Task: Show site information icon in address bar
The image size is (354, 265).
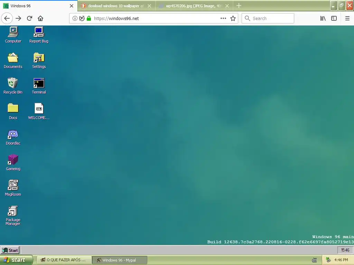Action: pyautogui.click(x=75, y=18)
